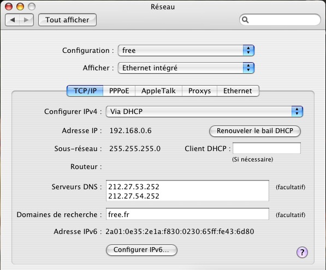Minimize the Réseau window with yellow button
The width and height of the screenshot is (326, 270).
20,7
